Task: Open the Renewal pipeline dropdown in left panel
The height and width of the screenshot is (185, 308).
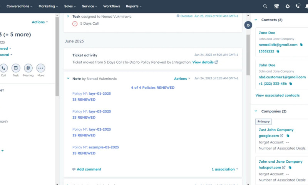Action: pos(6,55)
